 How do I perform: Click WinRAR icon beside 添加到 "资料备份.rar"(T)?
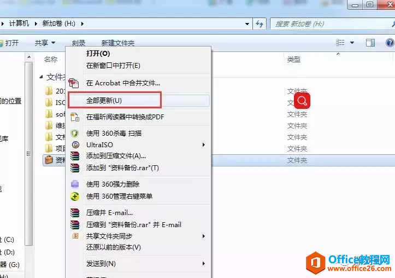[x=75, y=168]
